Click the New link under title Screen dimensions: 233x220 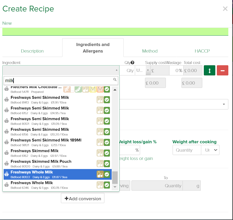coord(7,23)
